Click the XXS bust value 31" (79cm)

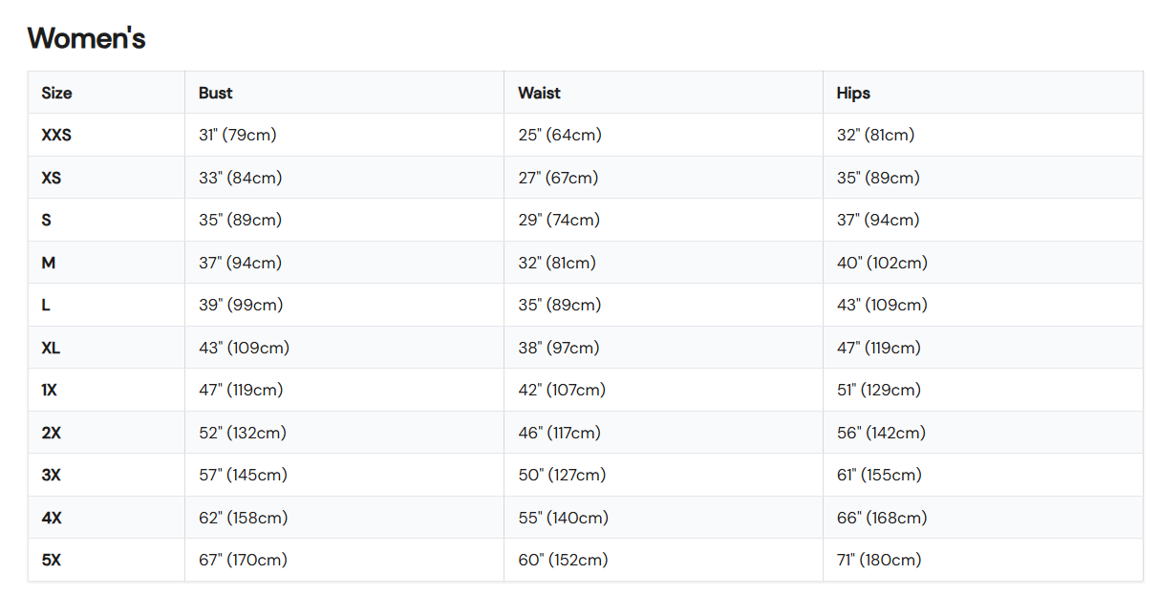point(237,136)
